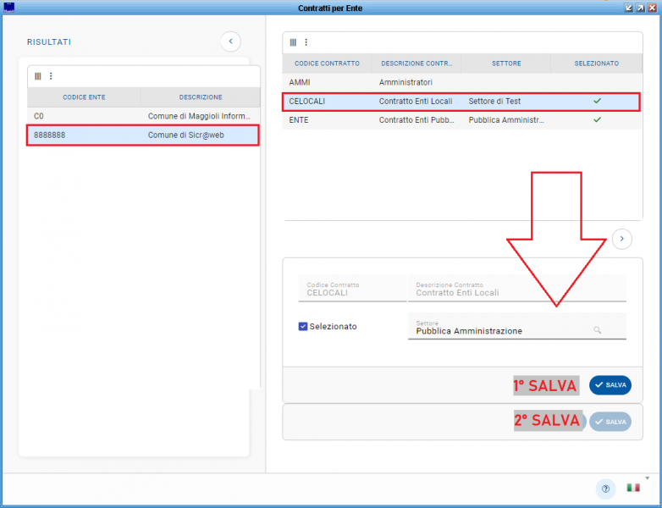Open three-dot menu in Risultati grid
Viewport: 662px width, 508px height.
[x=51, y=76]
